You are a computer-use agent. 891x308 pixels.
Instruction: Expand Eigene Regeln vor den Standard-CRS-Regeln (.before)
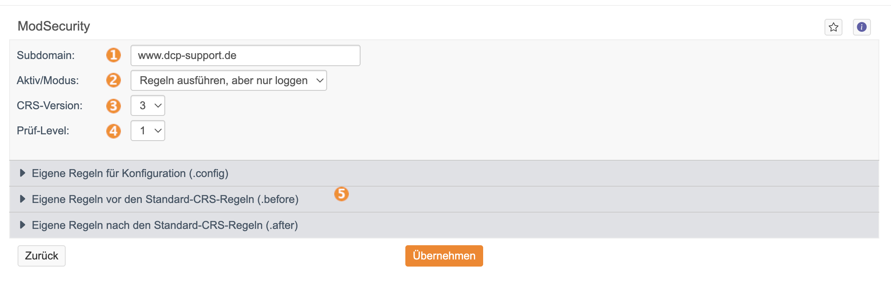click(x=444, y=199)
